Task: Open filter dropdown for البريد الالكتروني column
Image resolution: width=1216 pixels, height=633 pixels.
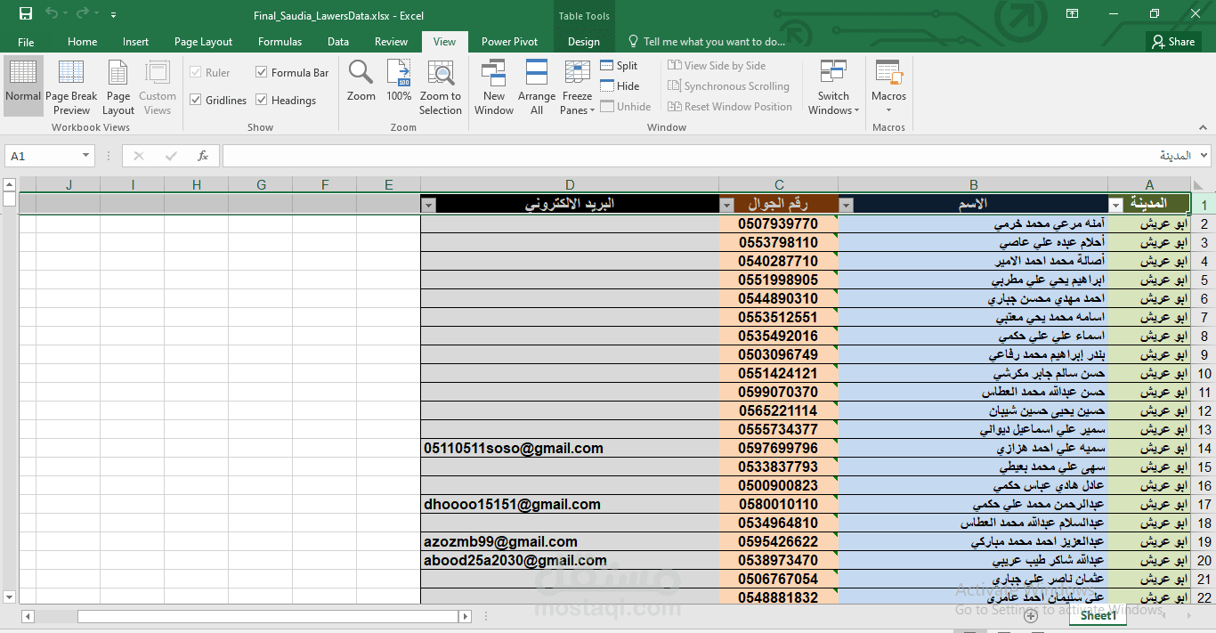Action: (428, 206)
